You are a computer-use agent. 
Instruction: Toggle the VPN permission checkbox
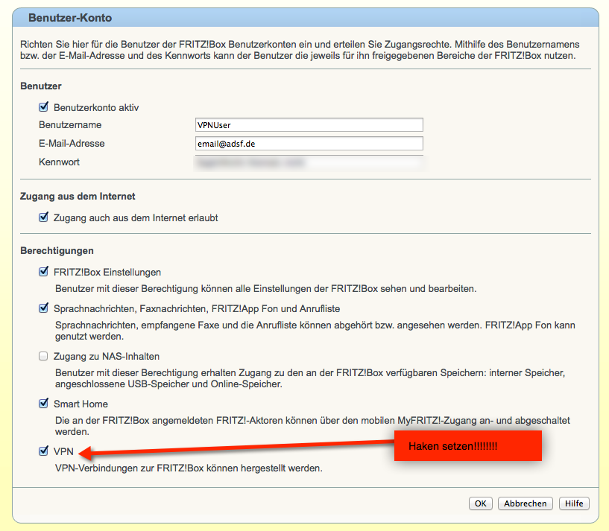[x=43, y=452]
